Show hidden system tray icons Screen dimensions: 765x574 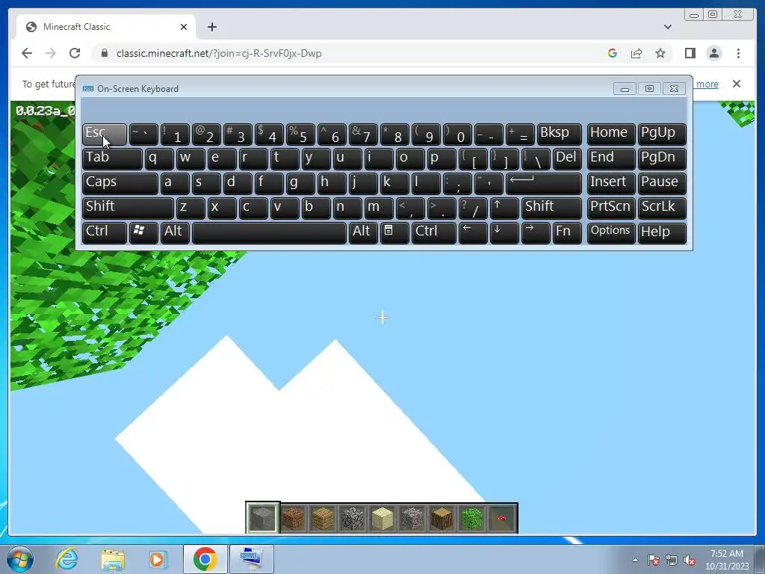coord(635,560)
